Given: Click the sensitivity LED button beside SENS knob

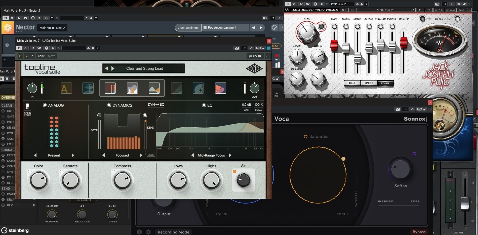Looking at the screenshot, I should (x=321, y=26).
